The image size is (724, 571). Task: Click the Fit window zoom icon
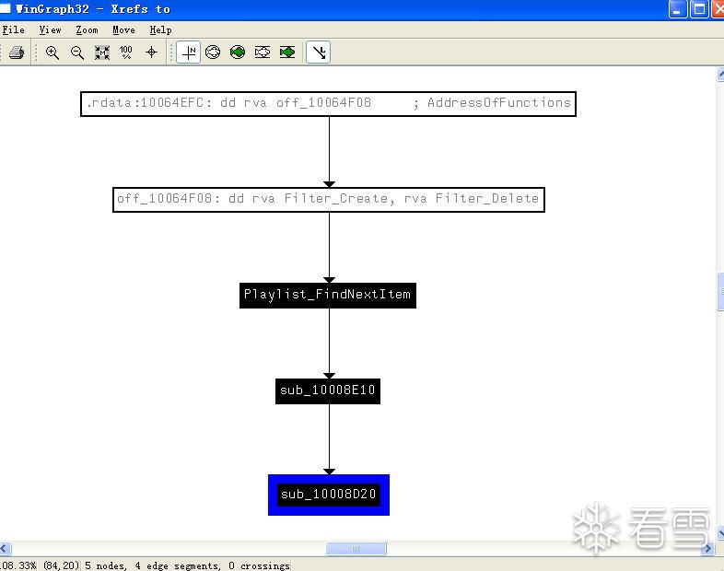pyautogui.click(x=102, y=52)
